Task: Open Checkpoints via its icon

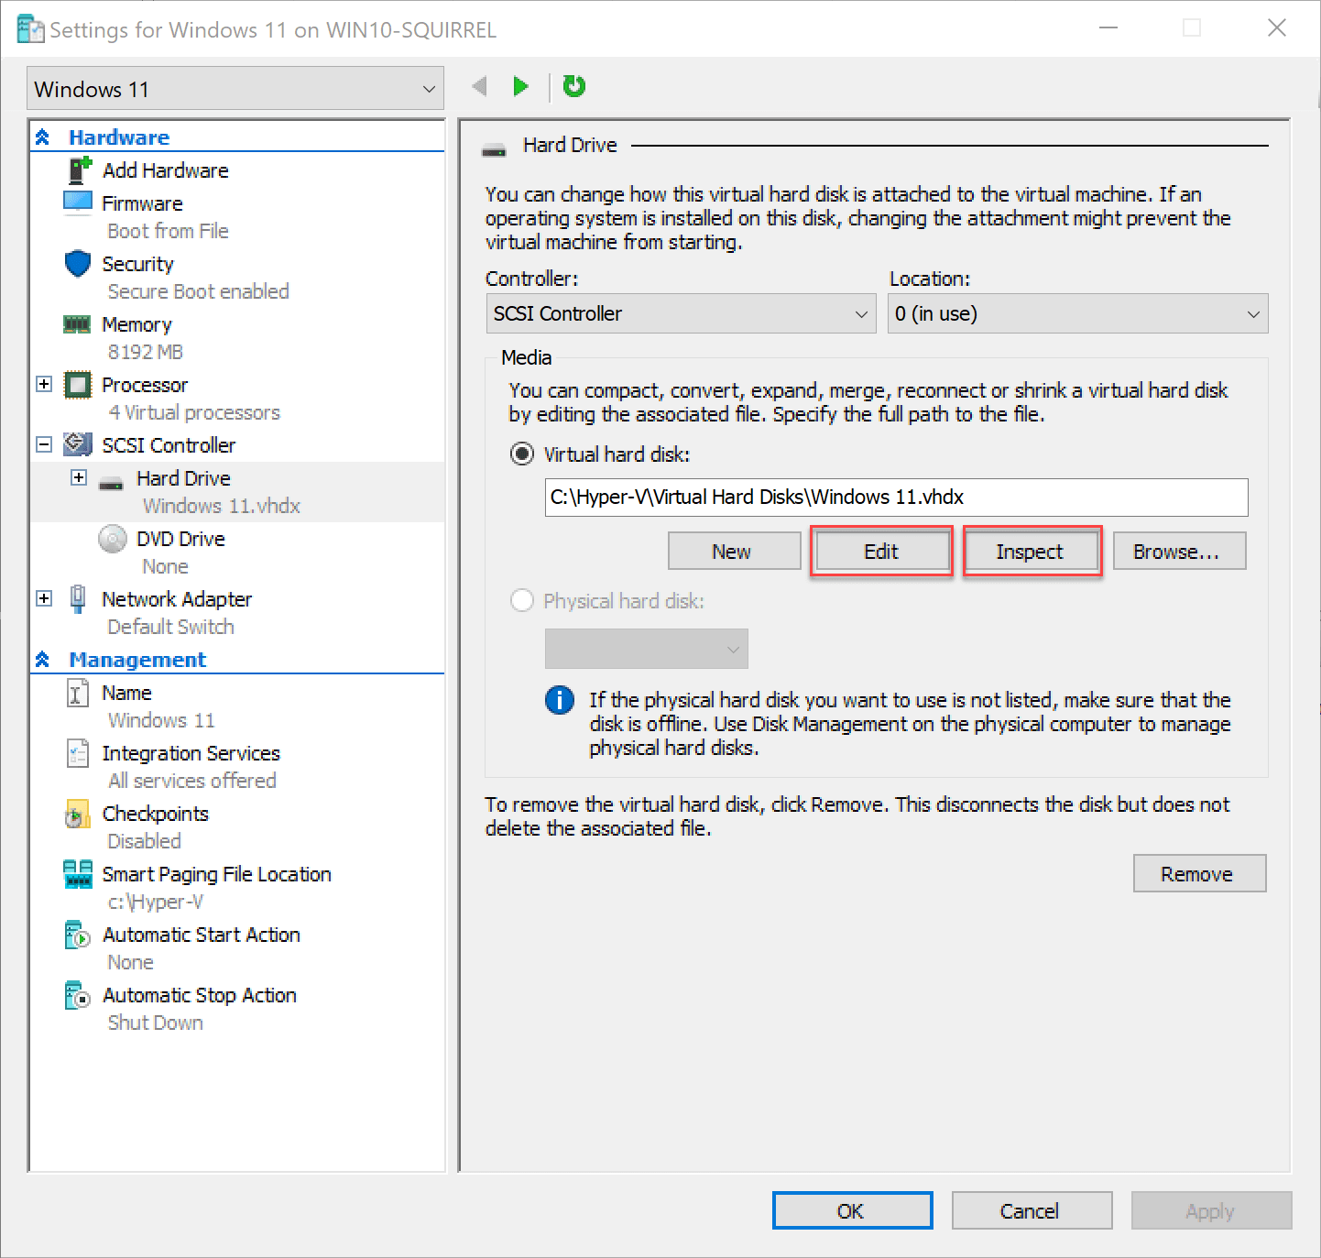Action: 78,813
